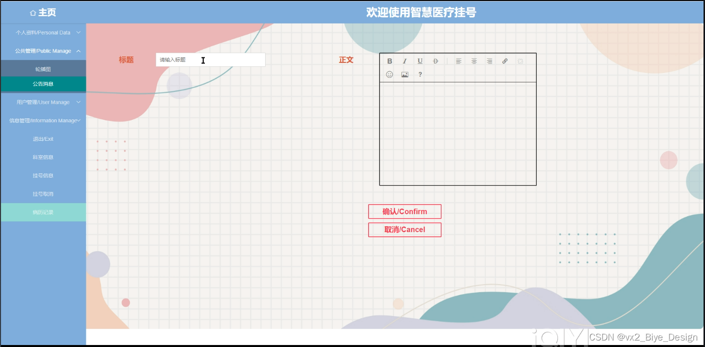Collapse the 公共管理/Public Manage chevron
Viewport: 705px width, 347px height.
point(78,51)
